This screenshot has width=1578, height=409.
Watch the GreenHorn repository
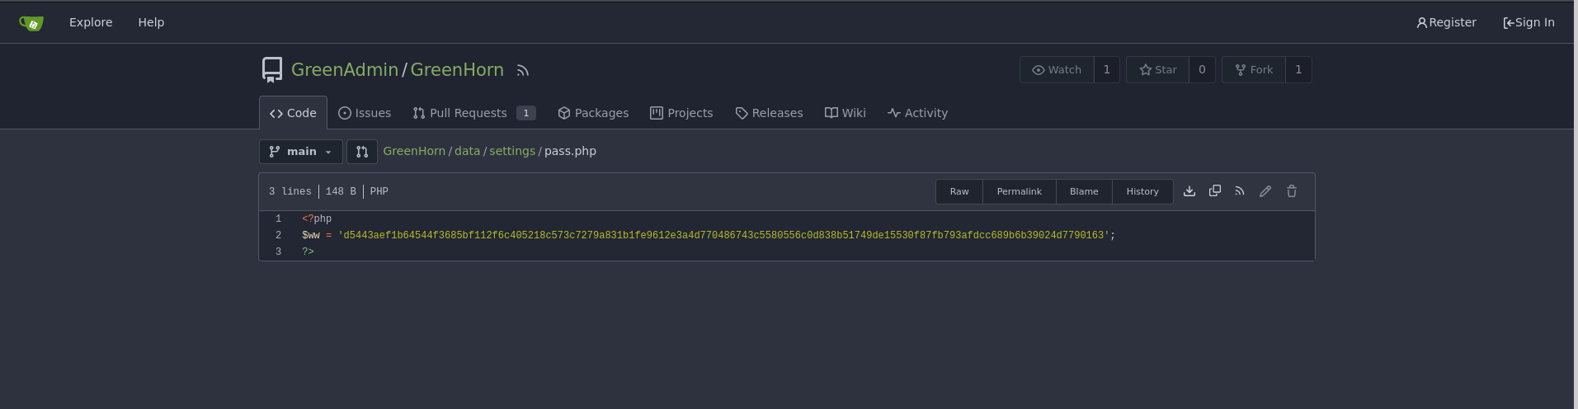click(1057, 70)
